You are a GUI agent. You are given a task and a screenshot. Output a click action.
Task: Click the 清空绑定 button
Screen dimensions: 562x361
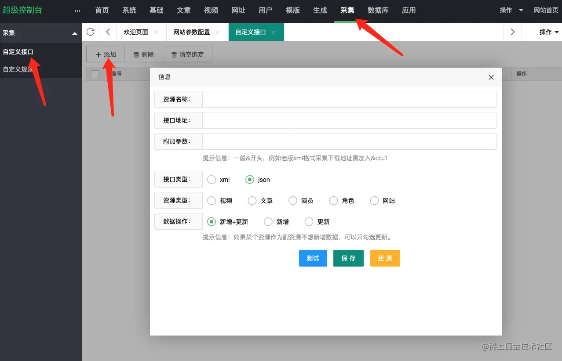tap(187, 54)
